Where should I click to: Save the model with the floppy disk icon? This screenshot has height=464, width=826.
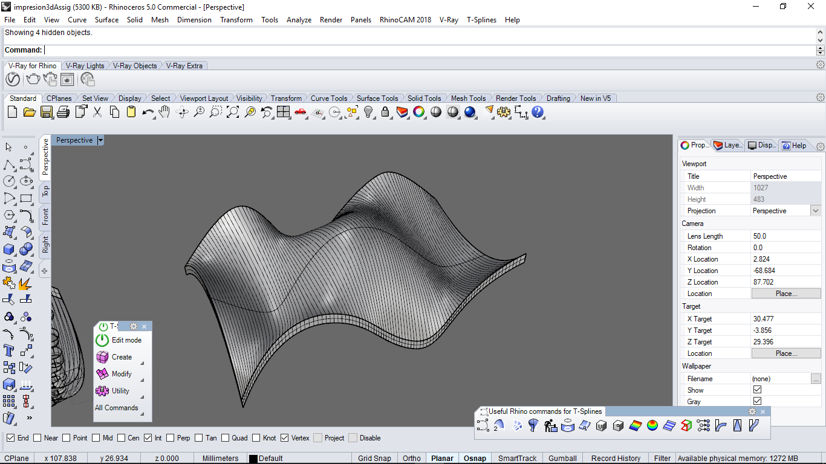point(46,112)
